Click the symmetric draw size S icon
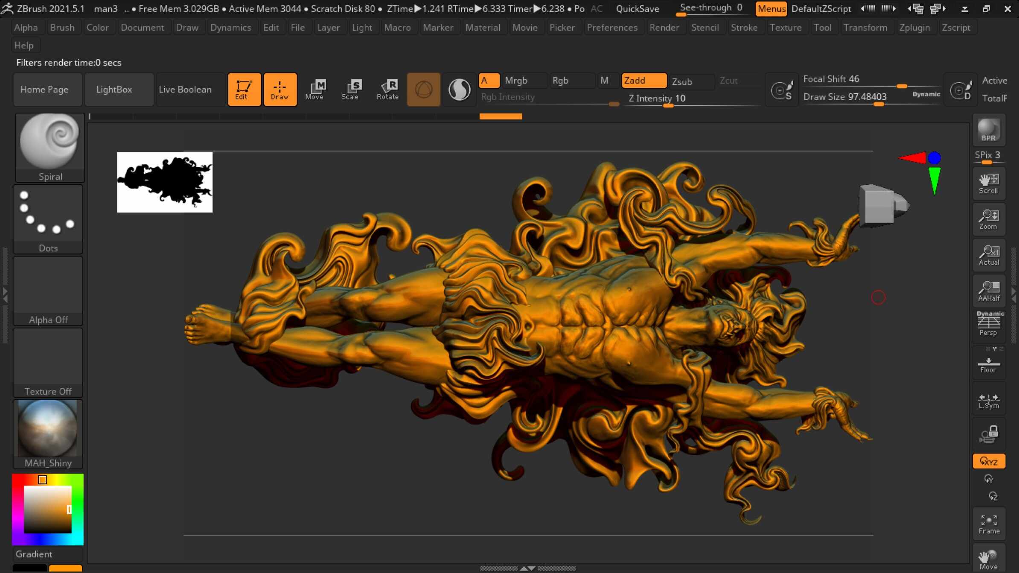 tap(782, 90)
